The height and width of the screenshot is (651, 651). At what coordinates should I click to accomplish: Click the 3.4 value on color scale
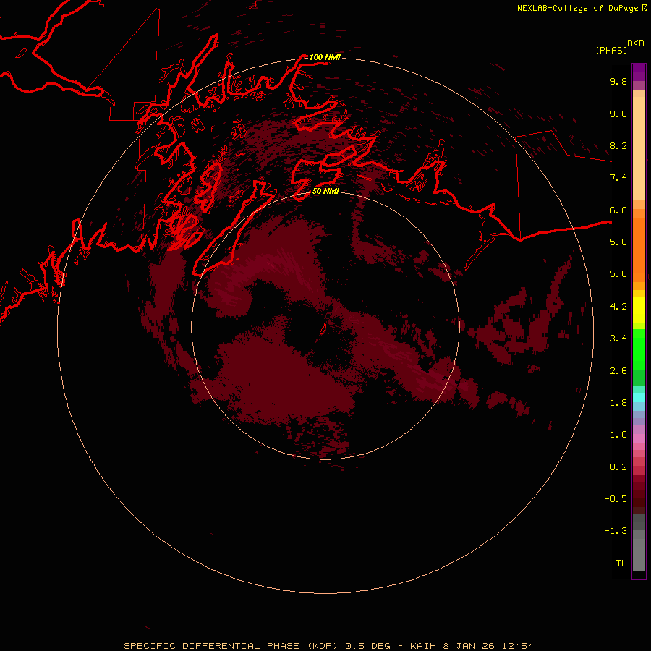pos(618,339)
